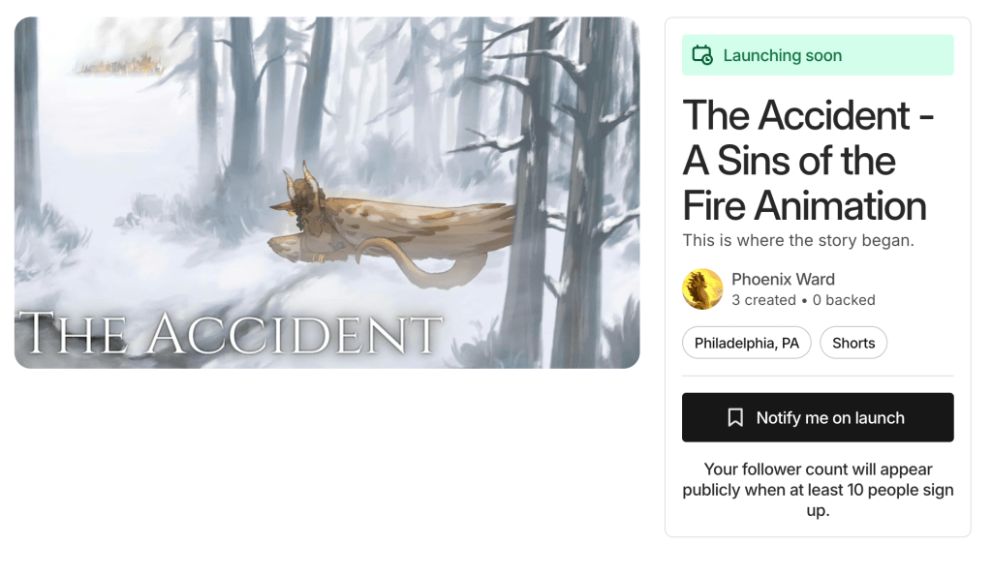Image resolution: width=992 pixels, height=575 pixels.
Task: Click the words 'Launching soon' in the banner
Action: 783,55
